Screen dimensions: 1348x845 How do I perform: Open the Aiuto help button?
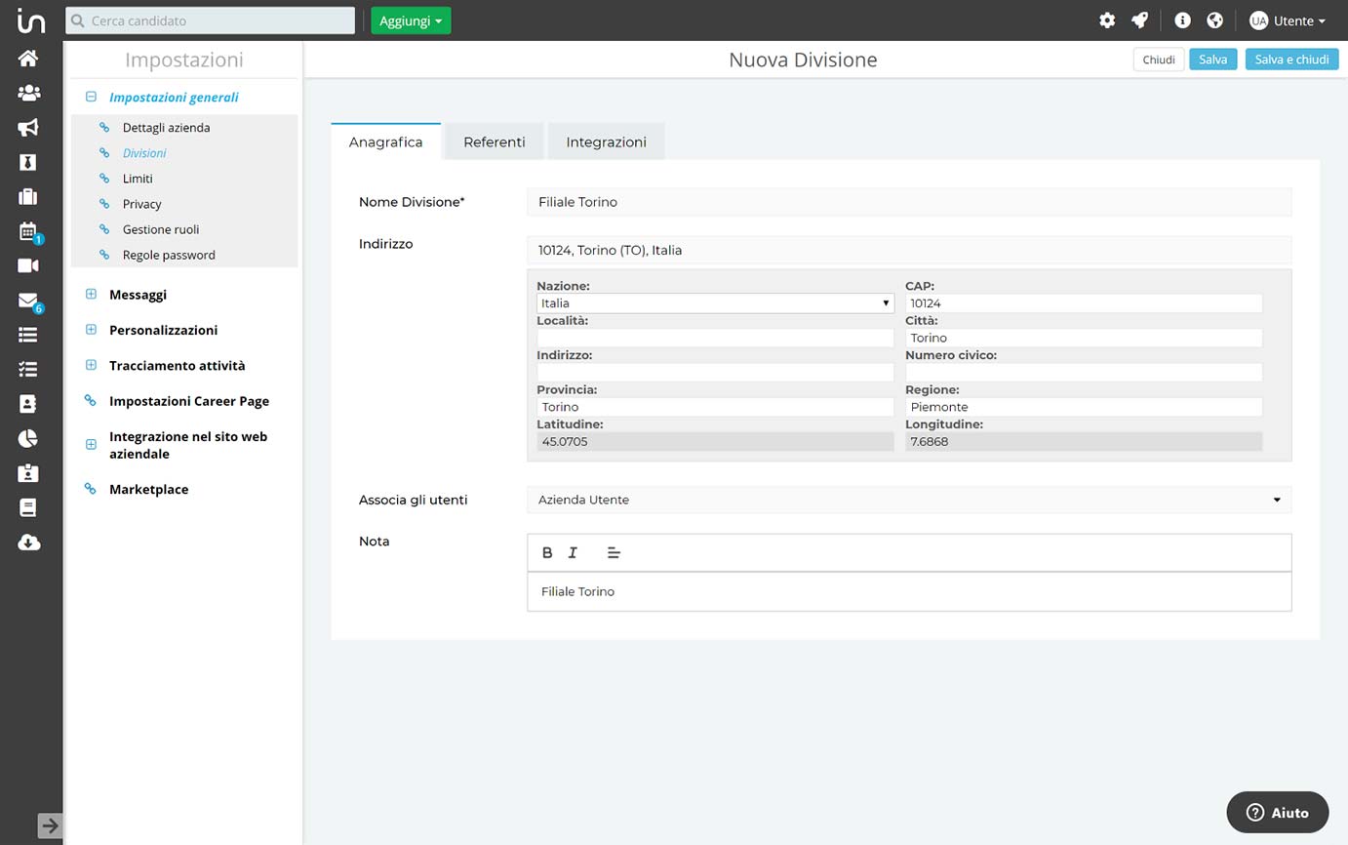[1278, 812]
